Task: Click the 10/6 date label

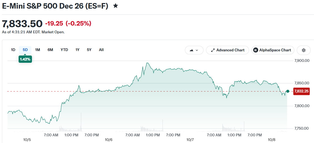Action: click(x=109, y=140)
